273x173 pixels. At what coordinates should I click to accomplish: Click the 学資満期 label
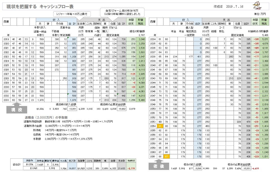click(x=65, y=35)
